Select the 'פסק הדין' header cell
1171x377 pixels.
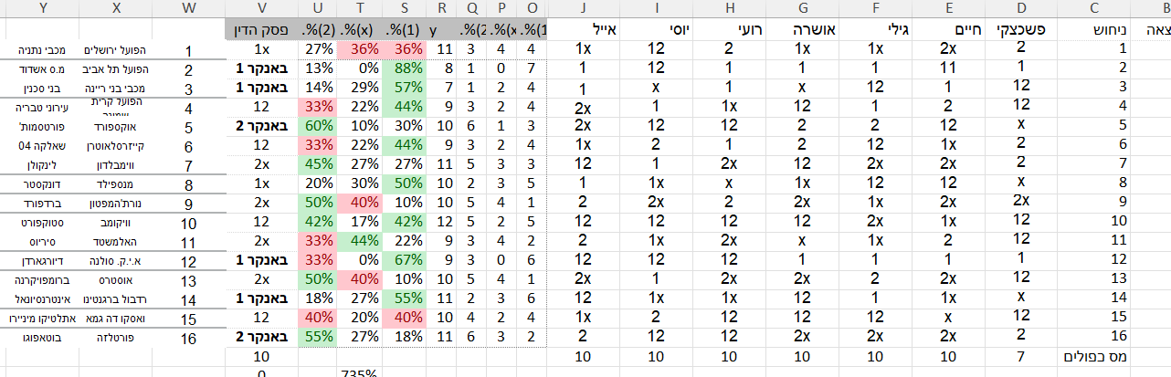click(x=261, y=29)
